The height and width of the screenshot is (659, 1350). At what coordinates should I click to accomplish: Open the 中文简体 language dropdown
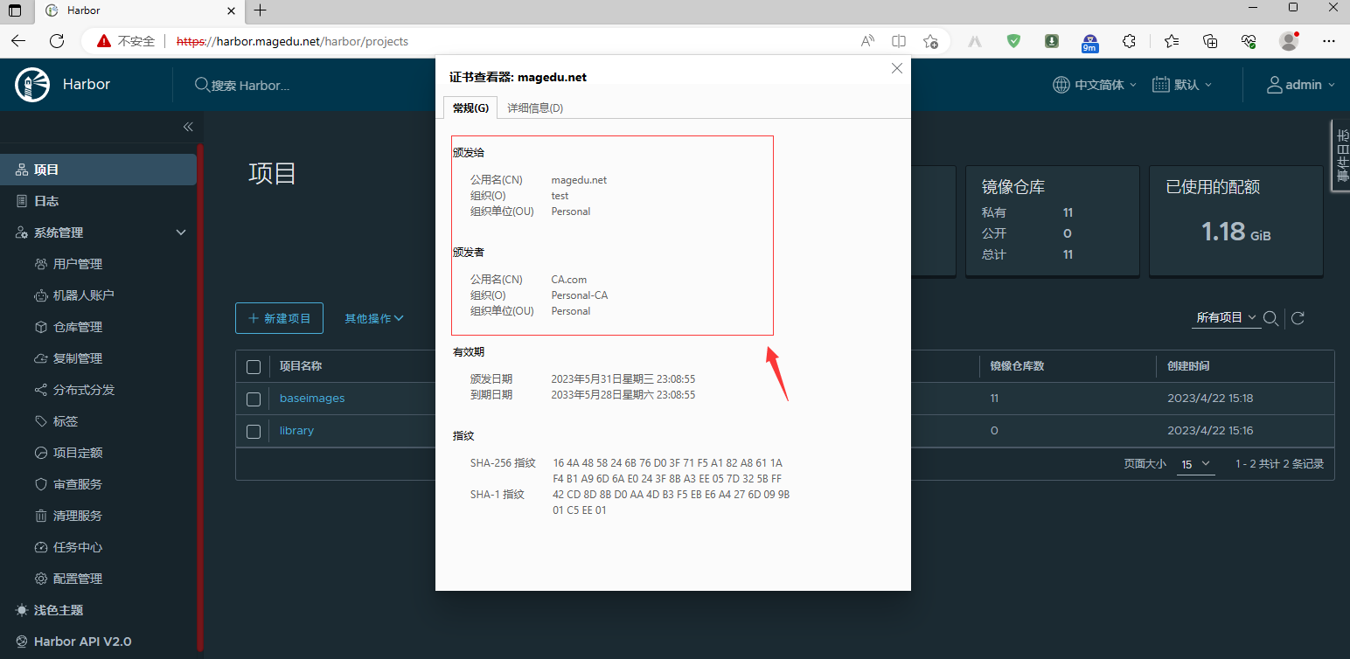tap(1095, 85)
